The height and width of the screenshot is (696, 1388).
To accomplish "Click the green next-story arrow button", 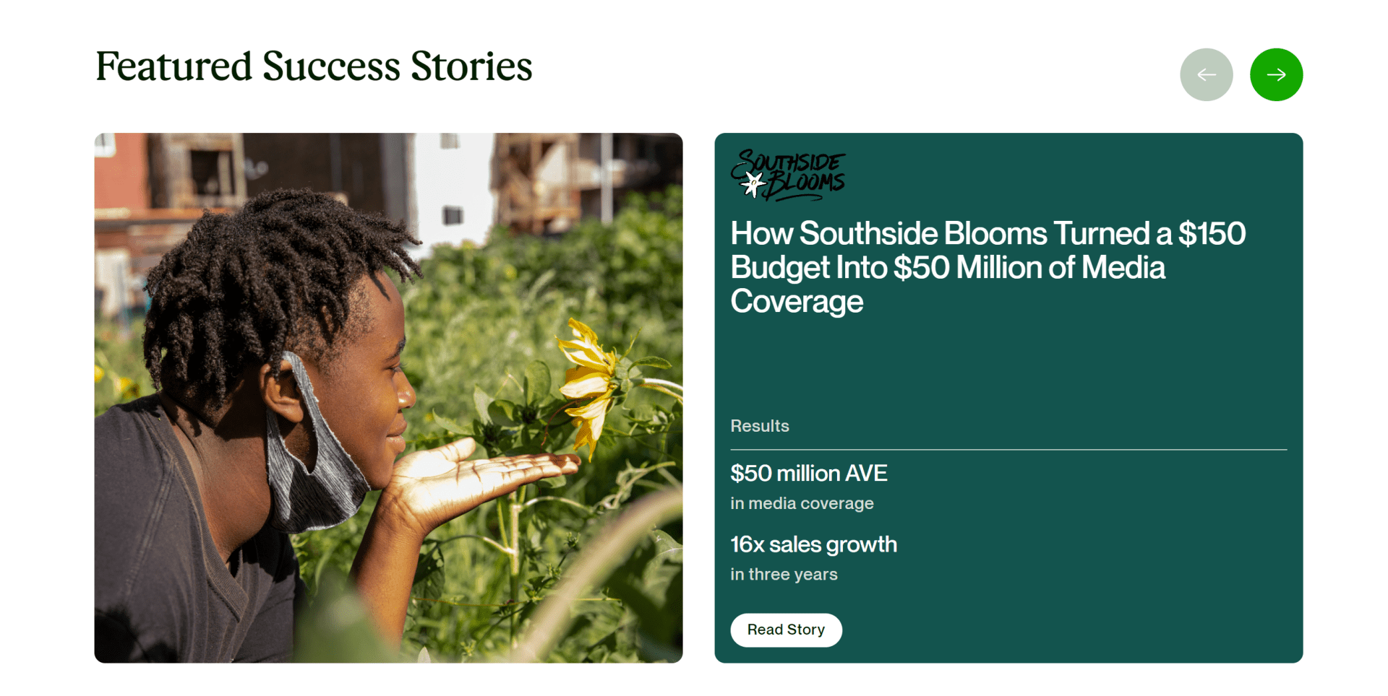I will (1276, 74).
